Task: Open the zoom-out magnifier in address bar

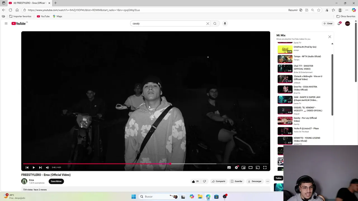Action: (312, 10)
